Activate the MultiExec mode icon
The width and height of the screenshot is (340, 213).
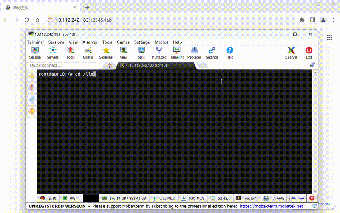pos(159,53)
